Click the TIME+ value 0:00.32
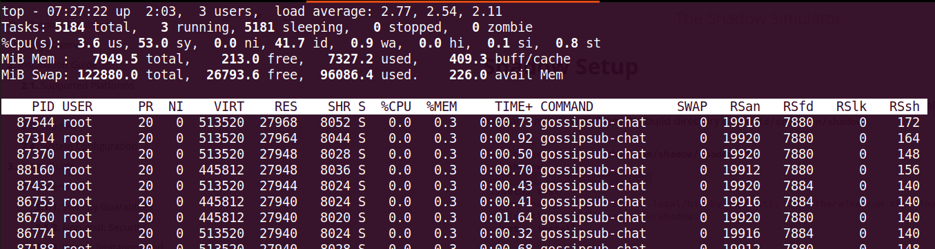This screenshot has height=249, width=935. (506, 233)
